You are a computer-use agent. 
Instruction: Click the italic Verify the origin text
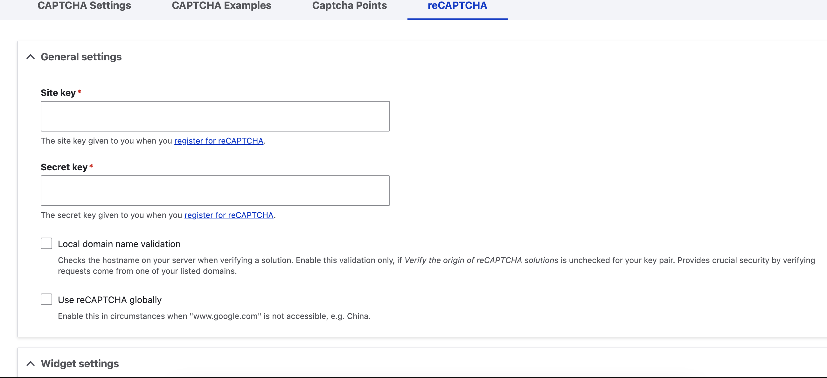coord(481,260)
